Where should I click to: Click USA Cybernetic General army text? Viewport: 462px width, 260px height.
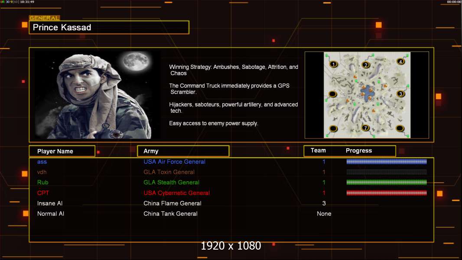(176, 193)
